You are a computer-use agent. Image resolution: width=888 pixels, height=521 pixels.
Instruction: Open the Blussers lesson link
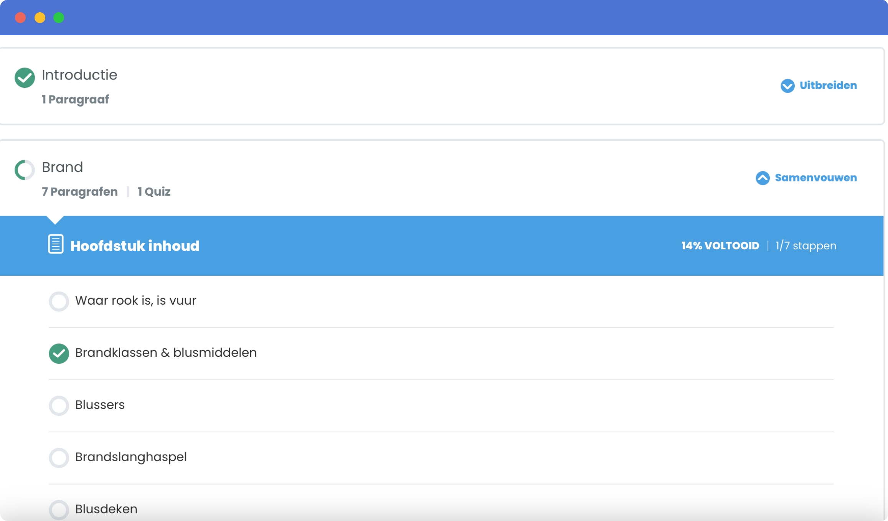(x=100, y=405)
